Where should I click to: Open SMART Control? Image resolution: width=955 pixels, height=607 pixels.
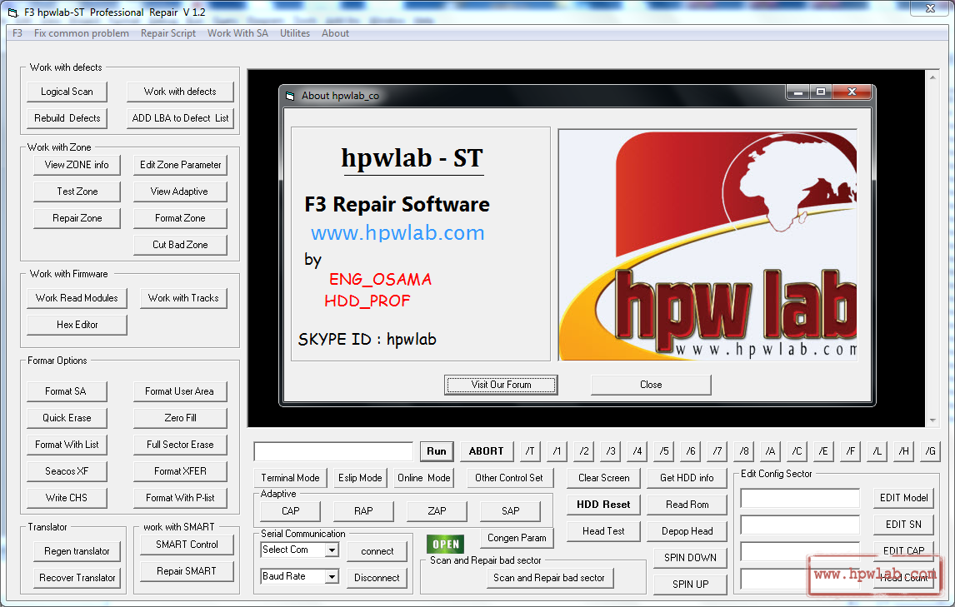coord(187,545)
